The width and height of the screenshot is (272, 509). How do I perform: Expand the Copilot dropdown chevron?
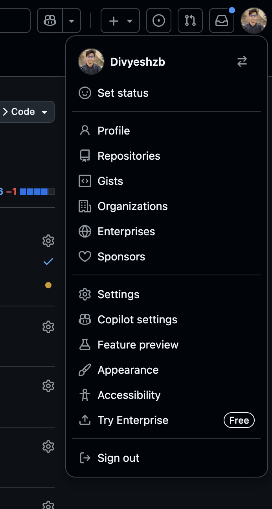click(x=72, y=20)
